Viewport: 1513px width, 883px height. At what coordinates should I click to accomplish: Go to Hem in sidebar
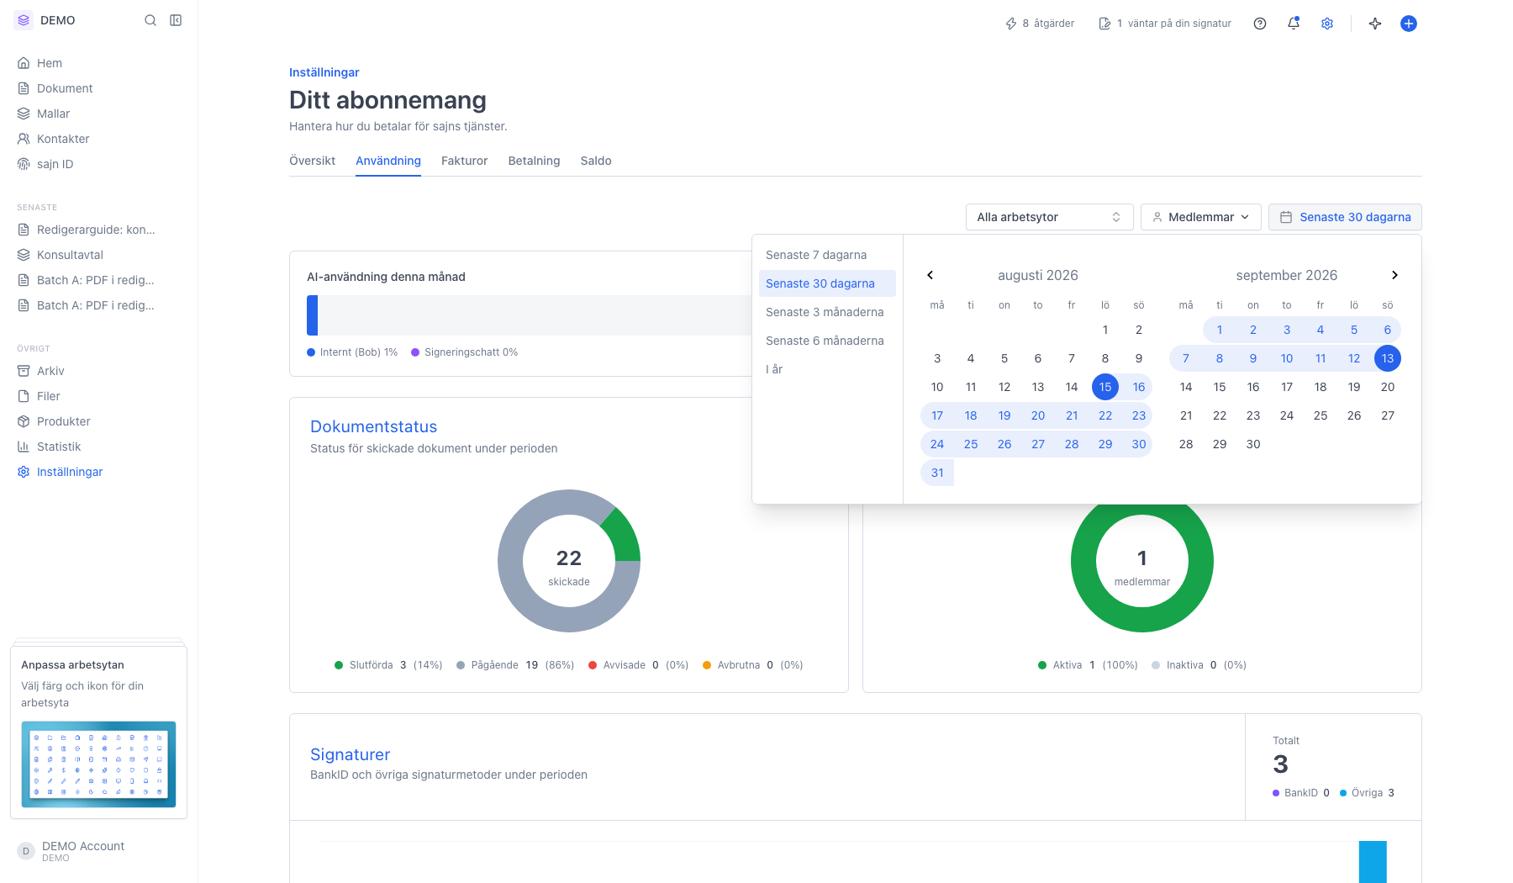[99, 63]
